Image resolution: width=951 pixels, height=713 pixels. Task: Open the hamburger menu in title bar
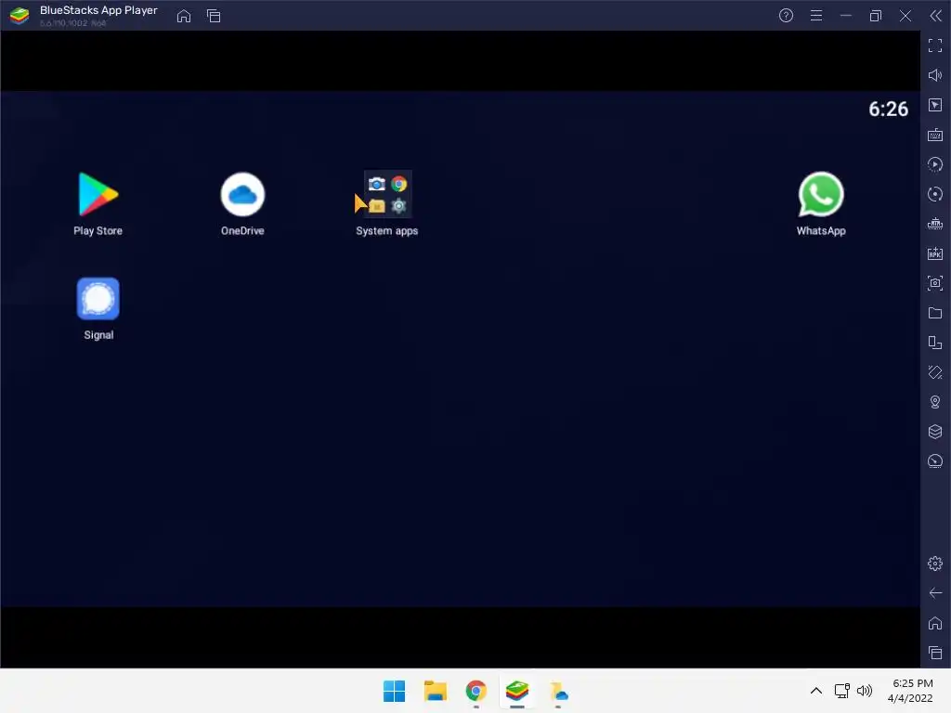[816, 16]
